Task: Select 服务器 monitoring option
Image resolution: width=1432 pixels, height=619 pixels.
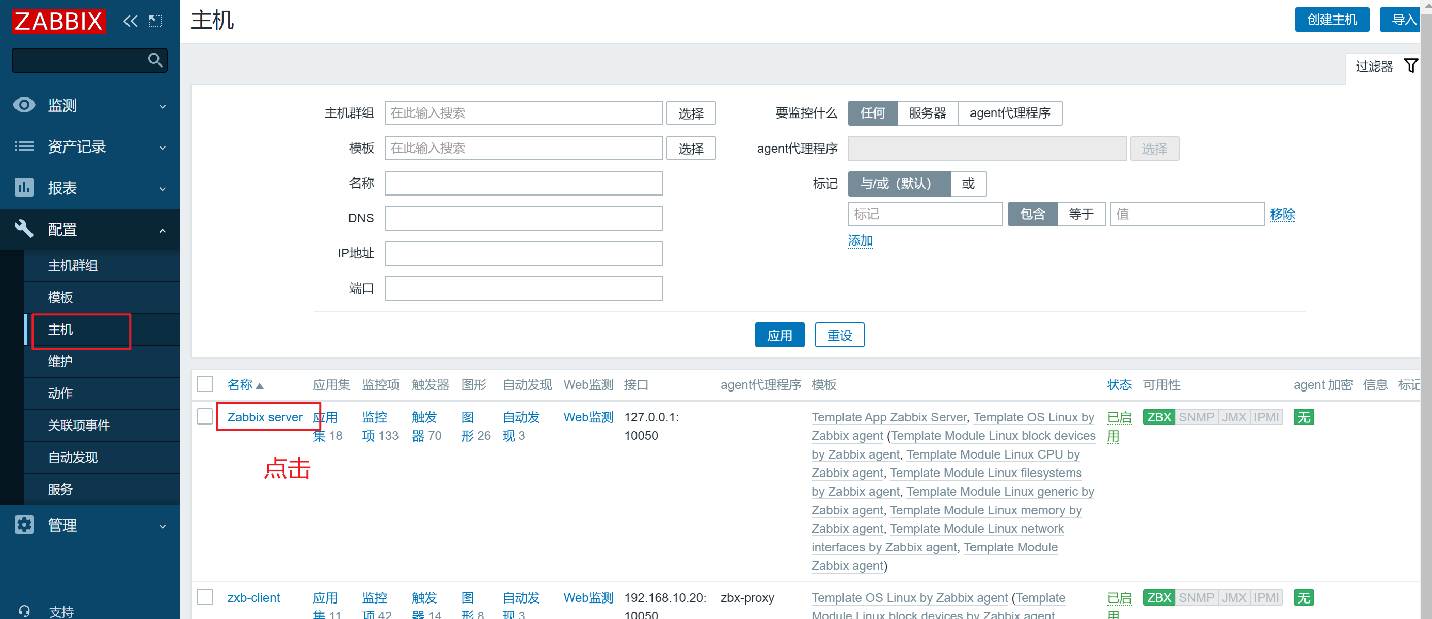Action: 927,113
